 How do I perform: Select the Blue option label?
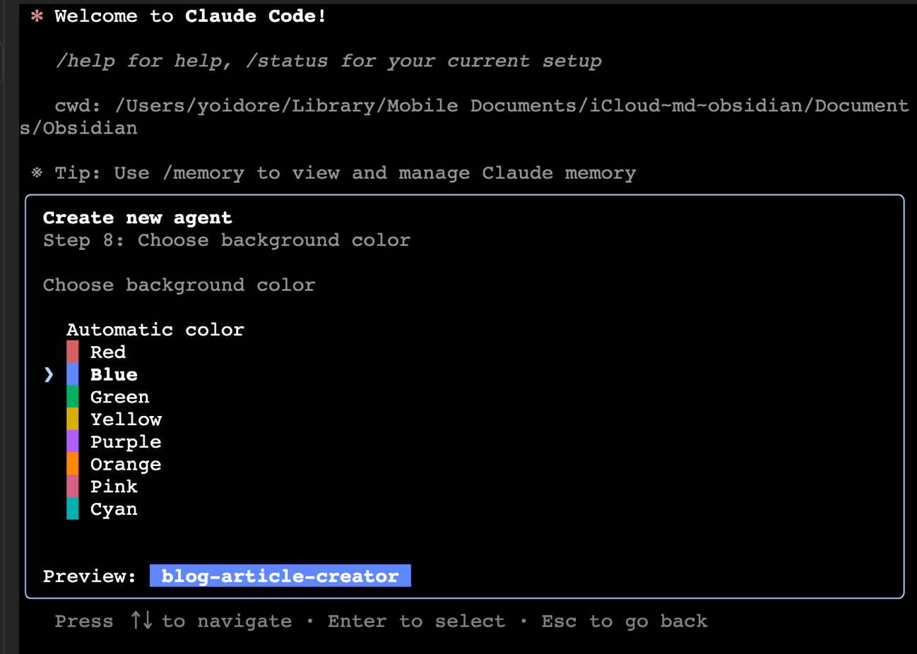point(114,374)
